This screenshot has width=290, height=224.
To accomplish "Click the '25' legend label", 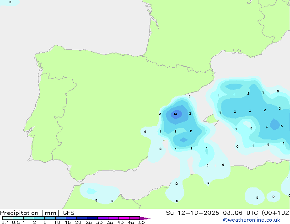I will pyautogui.click(x=89, y=222).
